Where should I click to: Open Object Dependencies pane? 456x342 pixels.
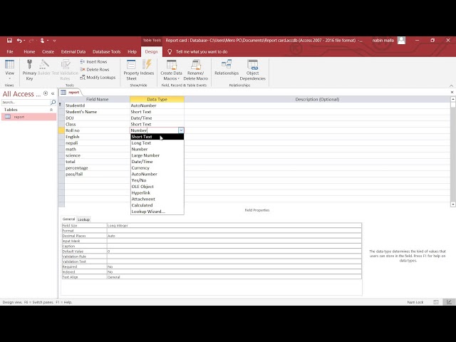pos(253,70)
